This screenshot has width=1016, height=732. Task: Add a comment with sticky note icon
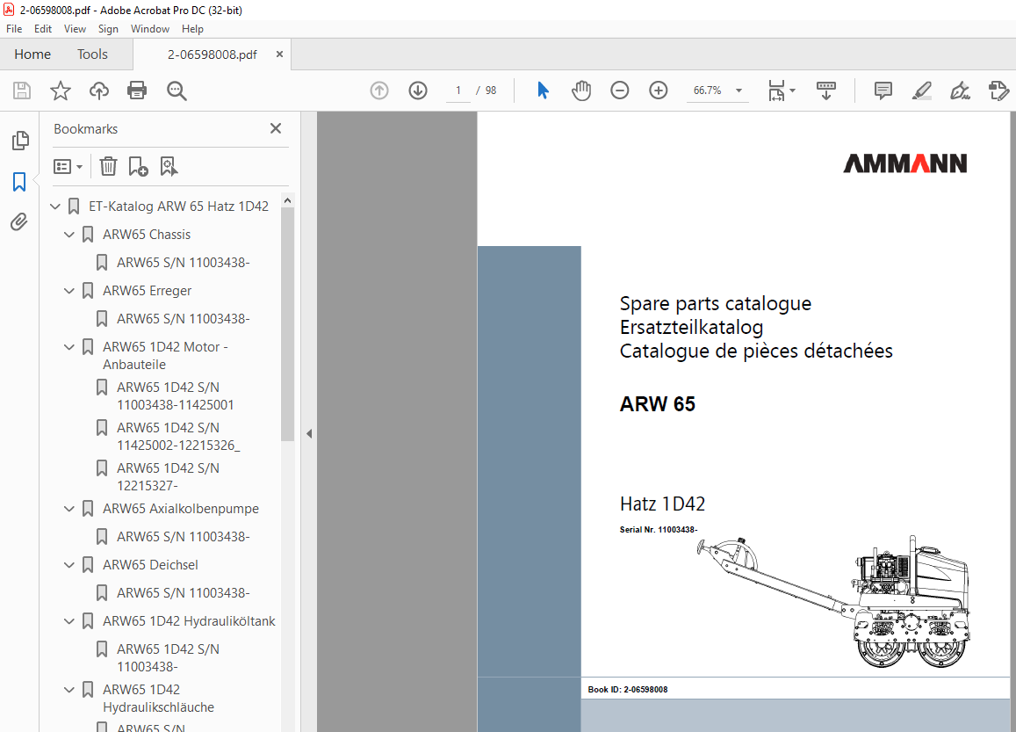click(x=883, y=91)
